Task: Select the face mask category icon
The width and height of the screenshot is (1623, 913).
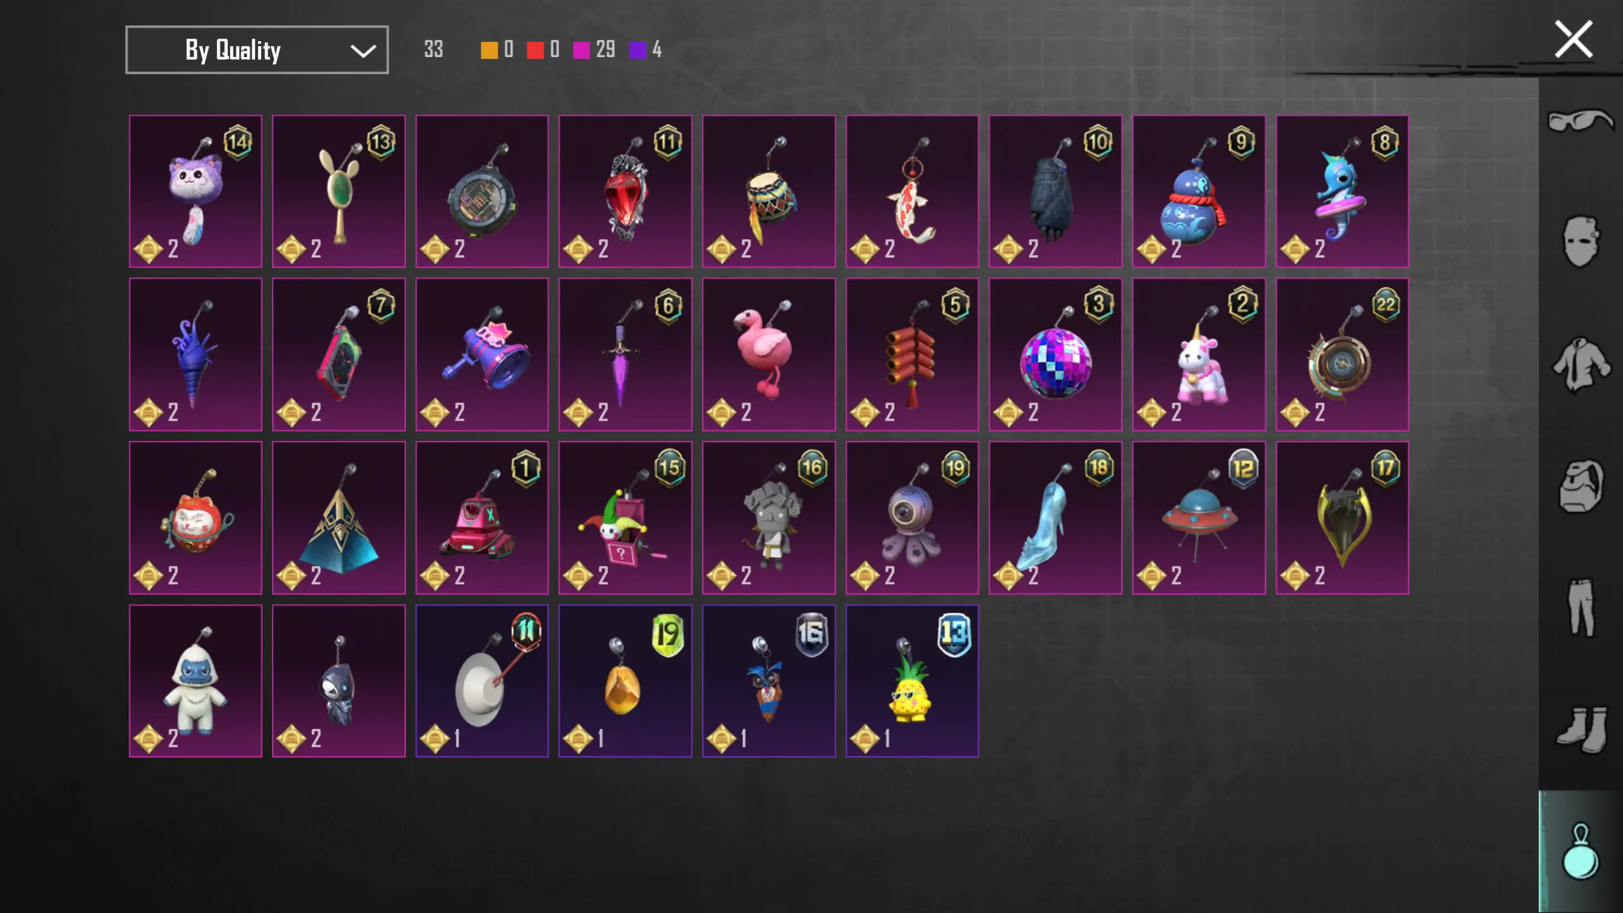Action: click(x=1581, y=242)
